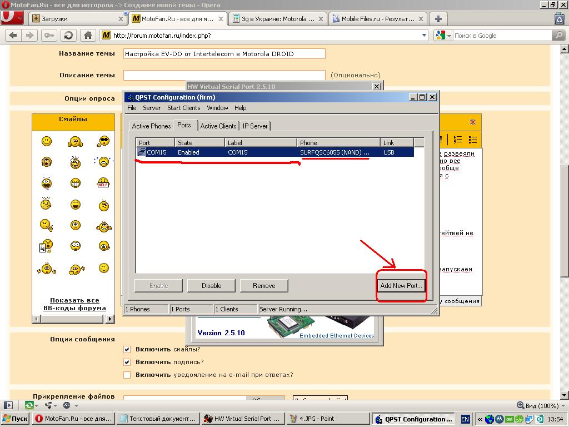Start the Google search with magnifier button
This screenshot has width=569, height=427.
pyautogui.click(x=558, y=35)
